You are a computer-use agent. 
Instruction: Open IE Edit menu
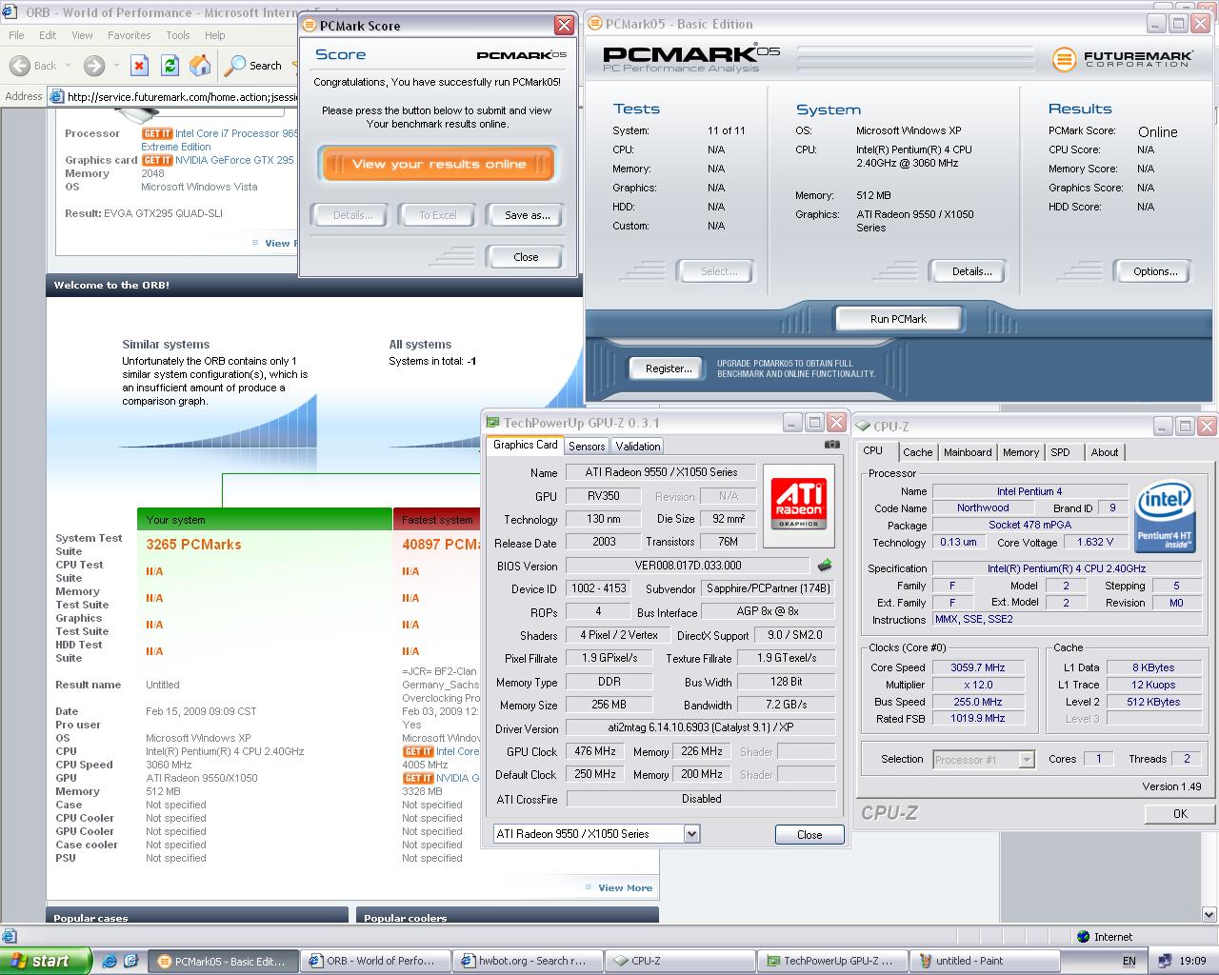click(x=48, y=35)
